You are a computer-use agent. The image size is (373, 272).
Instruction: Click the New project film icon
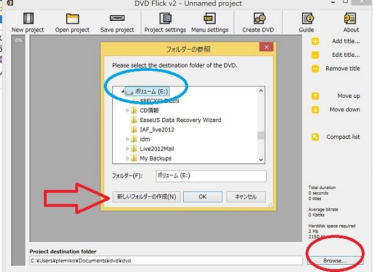coord(28,19)
